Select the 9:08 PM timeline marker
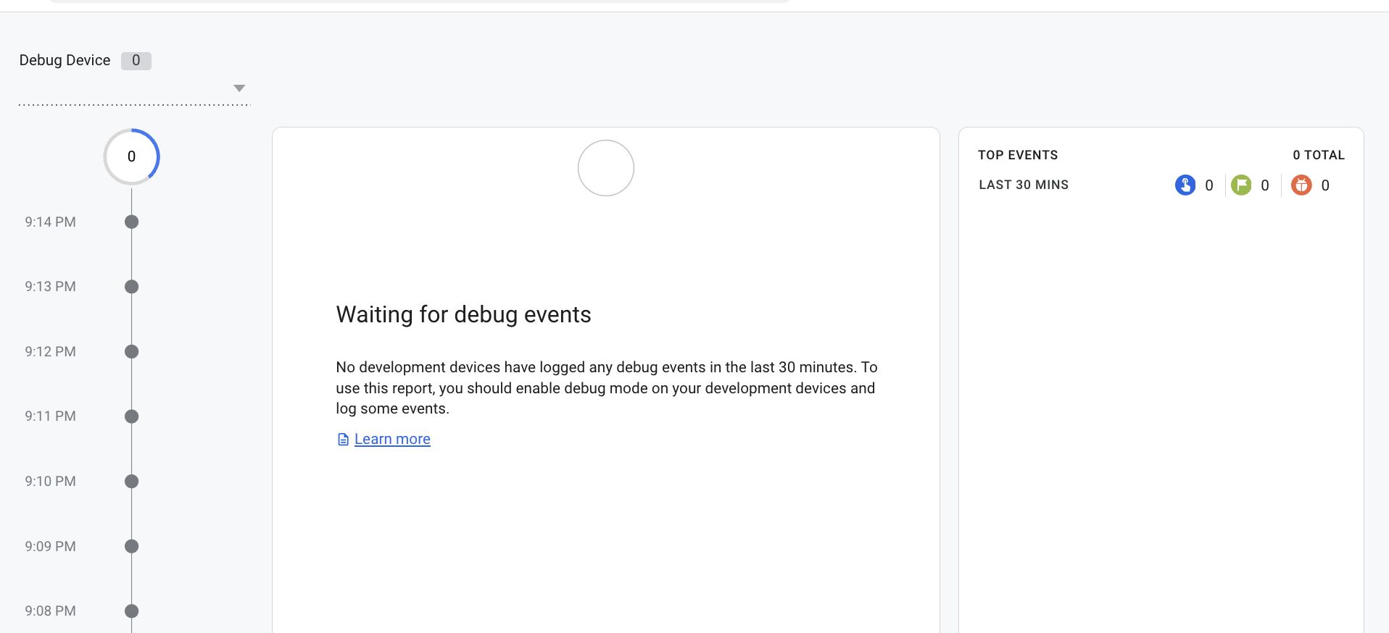The width and height of the screenshot is (1389, 633). [131, 611]
